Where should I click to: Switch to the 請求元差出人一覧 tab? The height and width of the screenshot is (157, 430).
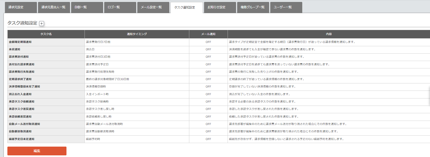pyautogui.click(x=54, y=7)
